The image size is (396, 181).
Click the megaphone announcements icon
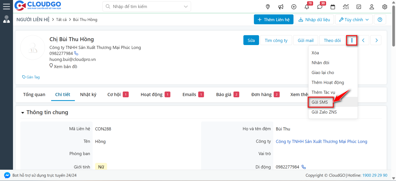(x=281, y=6)
